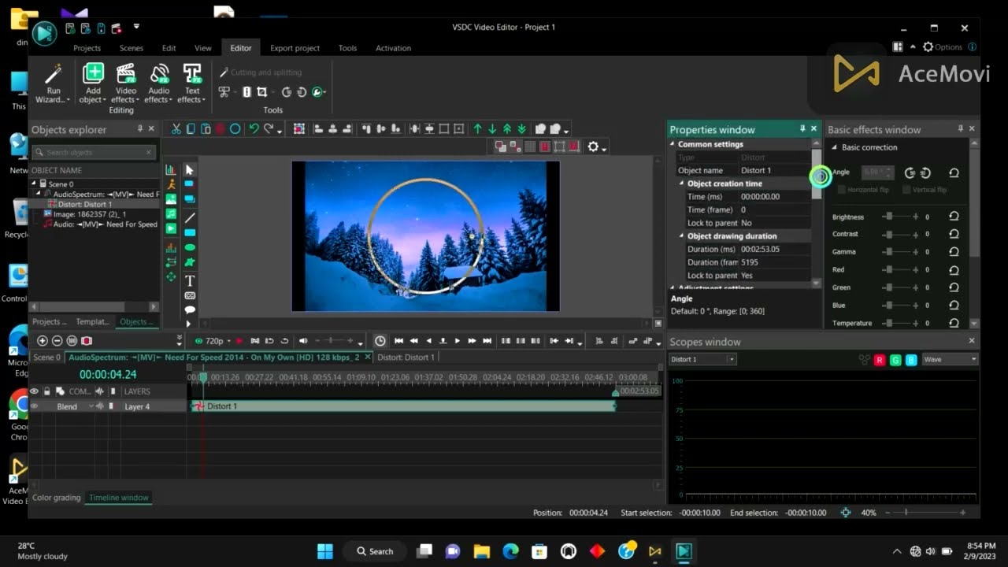Select the line drawing tool
This screenshot has width=1008, height=567.
click(x=190, y=218)
